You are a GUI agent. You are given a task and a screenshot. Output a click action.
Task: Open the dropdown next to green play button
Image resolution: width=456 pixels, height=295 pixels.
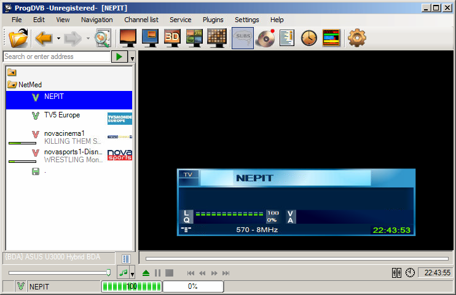(132, 57)
